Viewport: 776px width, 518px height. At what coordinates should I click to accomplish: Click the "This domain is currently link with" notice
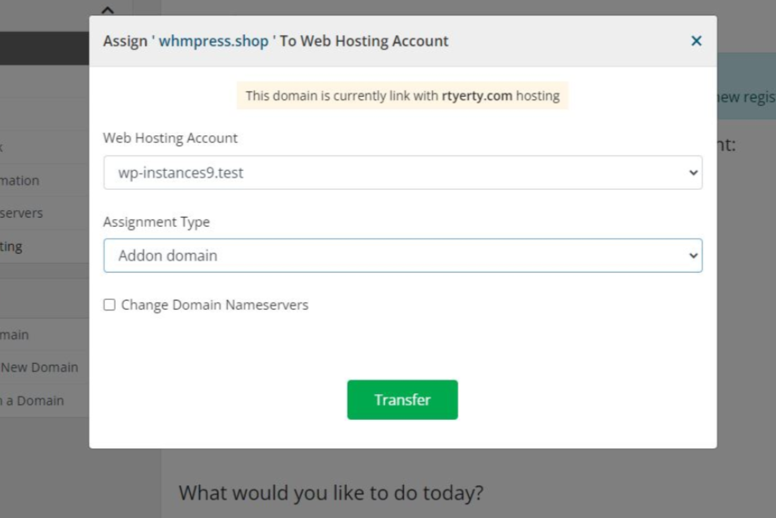[342, 96]
